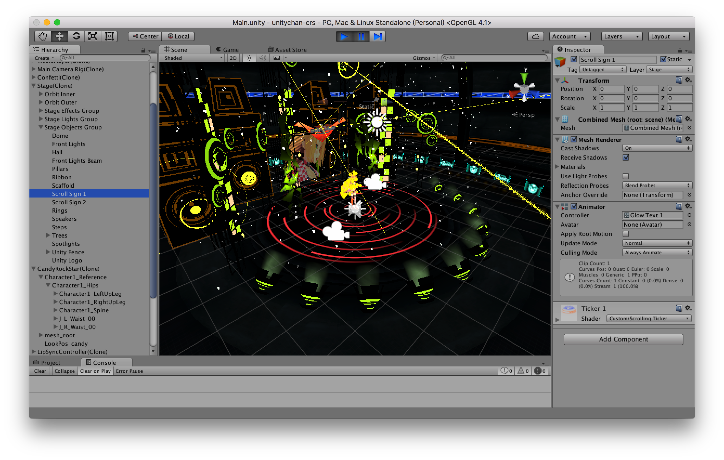Switch to the Game tab
Viewport: 724px width, 460px height.
[227, 50]
